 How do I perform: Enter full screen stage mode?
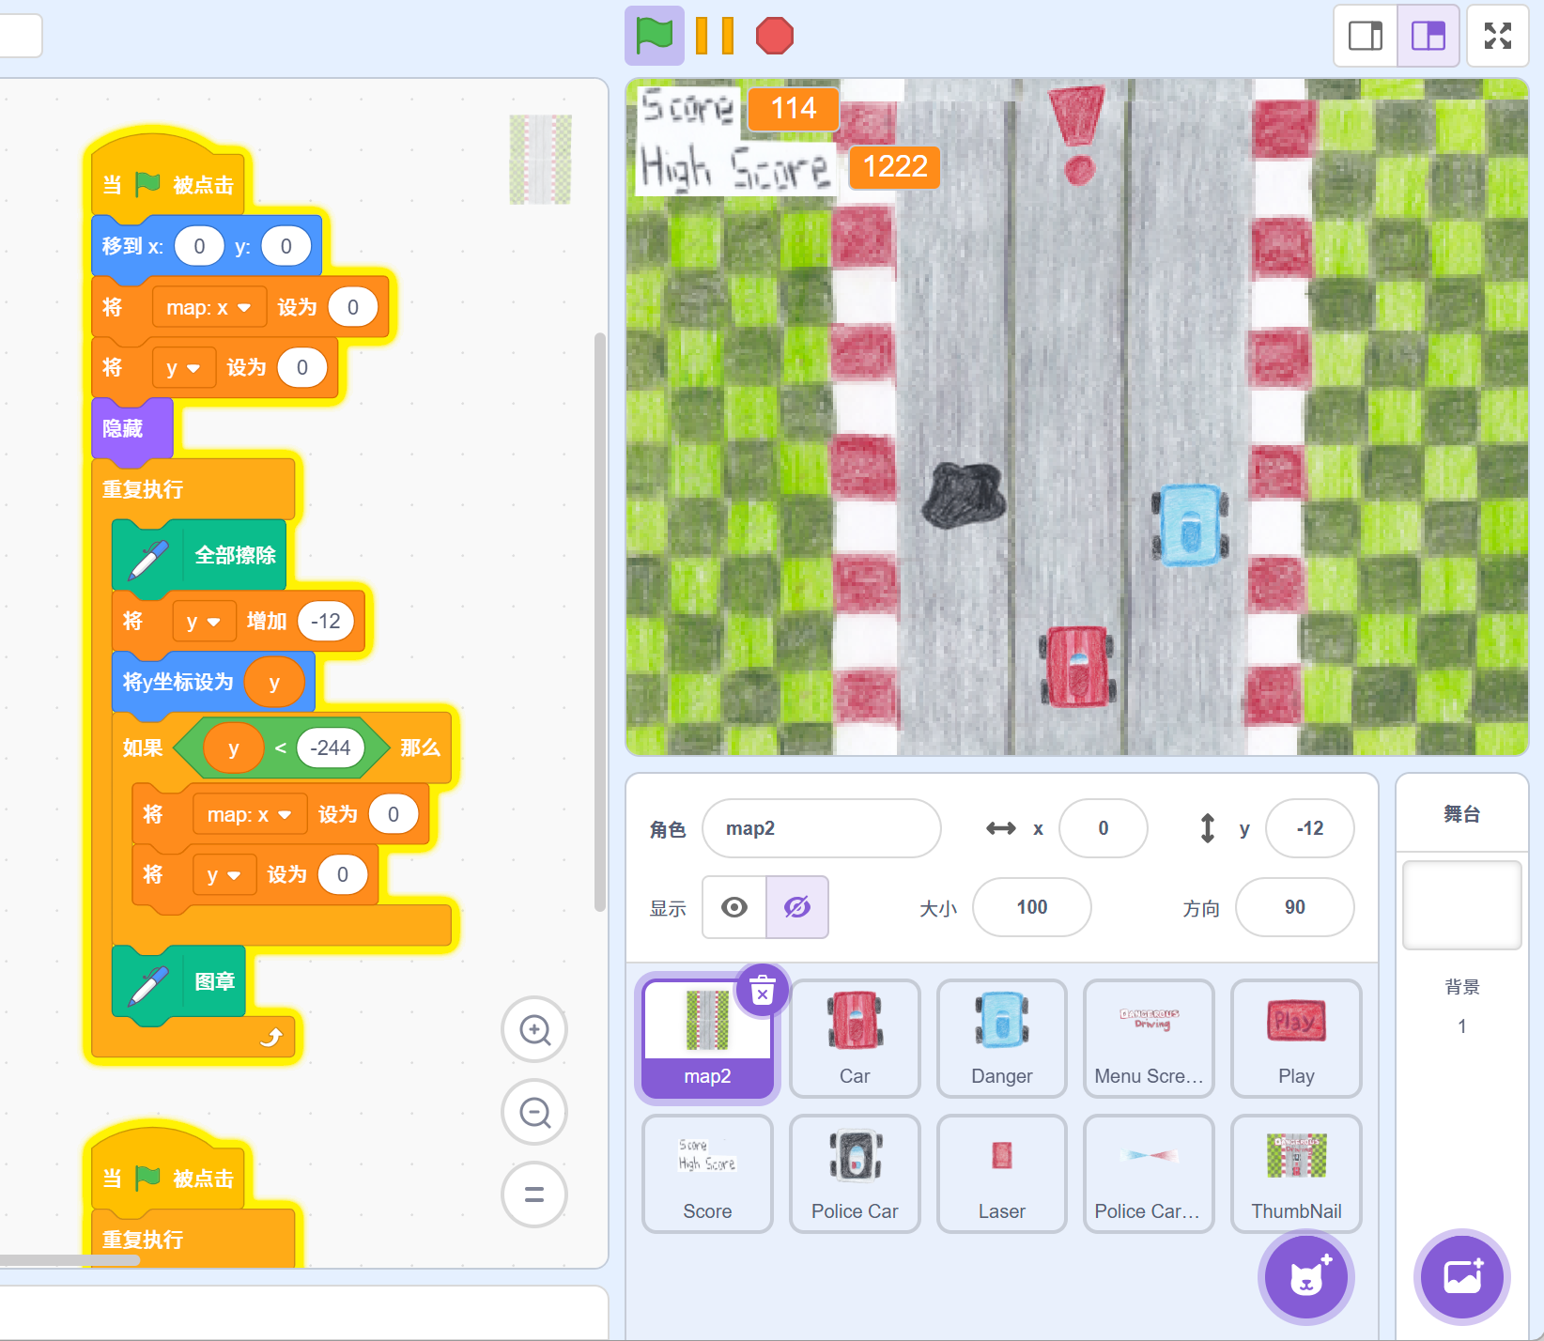(x=1497, y=37)
